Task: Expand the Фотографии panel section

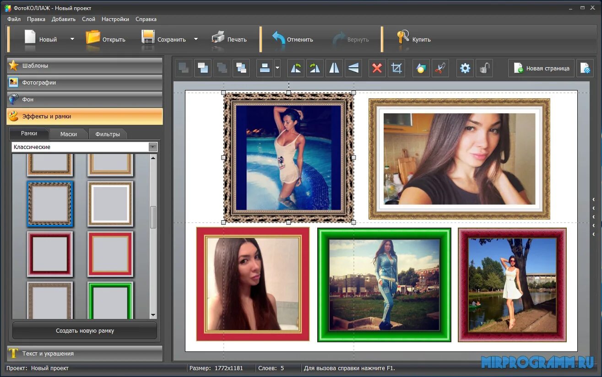Action: click(x=85, y=83)
